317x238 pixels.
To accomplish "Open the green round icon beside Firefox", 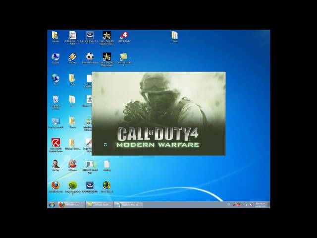I will tap(73, 188).
